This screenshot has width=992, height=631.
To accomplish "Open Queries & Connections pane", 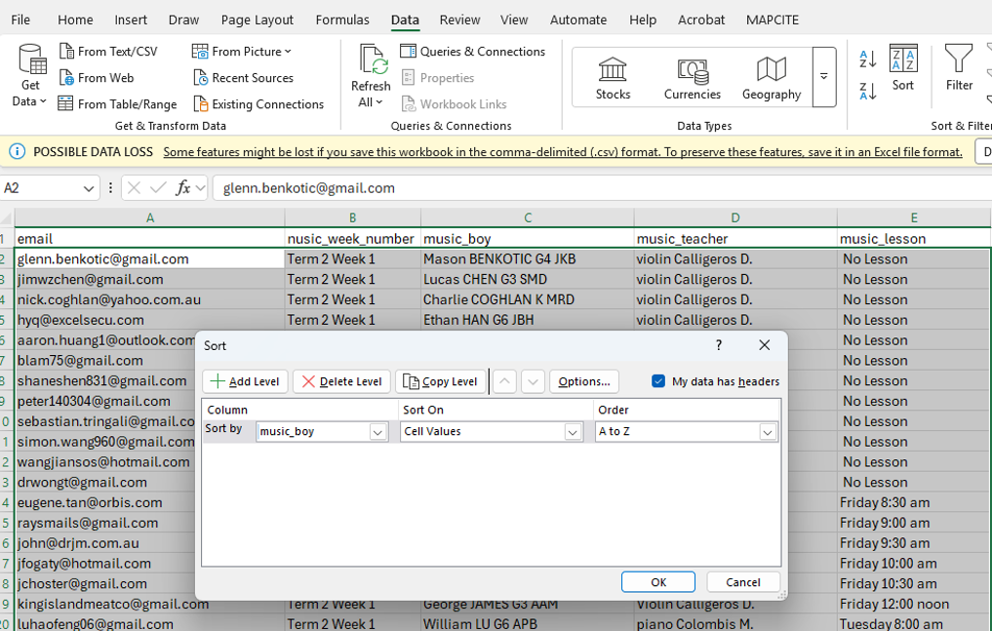I will (473, 52).
